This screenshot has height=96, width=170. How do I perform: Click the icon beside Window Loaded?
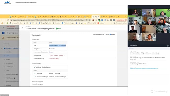[x=17, y=74]
